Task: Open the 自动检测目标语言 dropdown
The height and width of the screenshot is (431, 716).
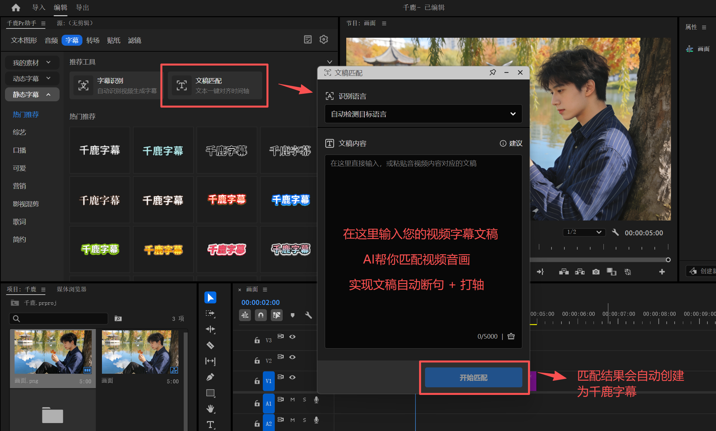Action: (x=423, y=114)
